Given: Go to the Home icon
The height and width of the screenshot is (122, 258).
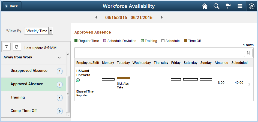Looking at the screenshot, I should [205, 6].
